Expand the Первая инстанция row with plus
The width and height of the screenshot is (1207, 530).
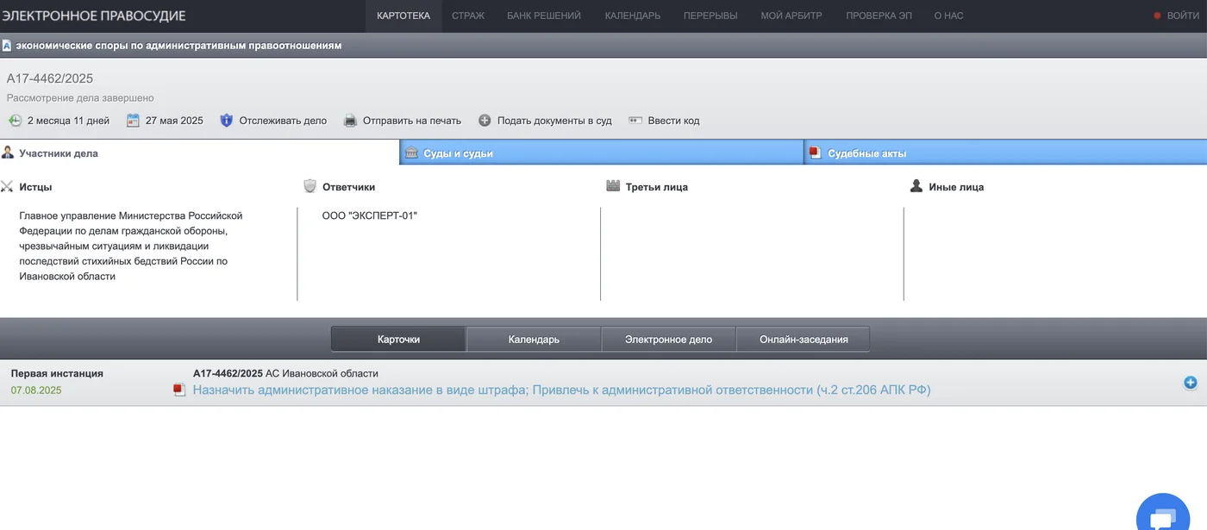tap(1191, 383)
